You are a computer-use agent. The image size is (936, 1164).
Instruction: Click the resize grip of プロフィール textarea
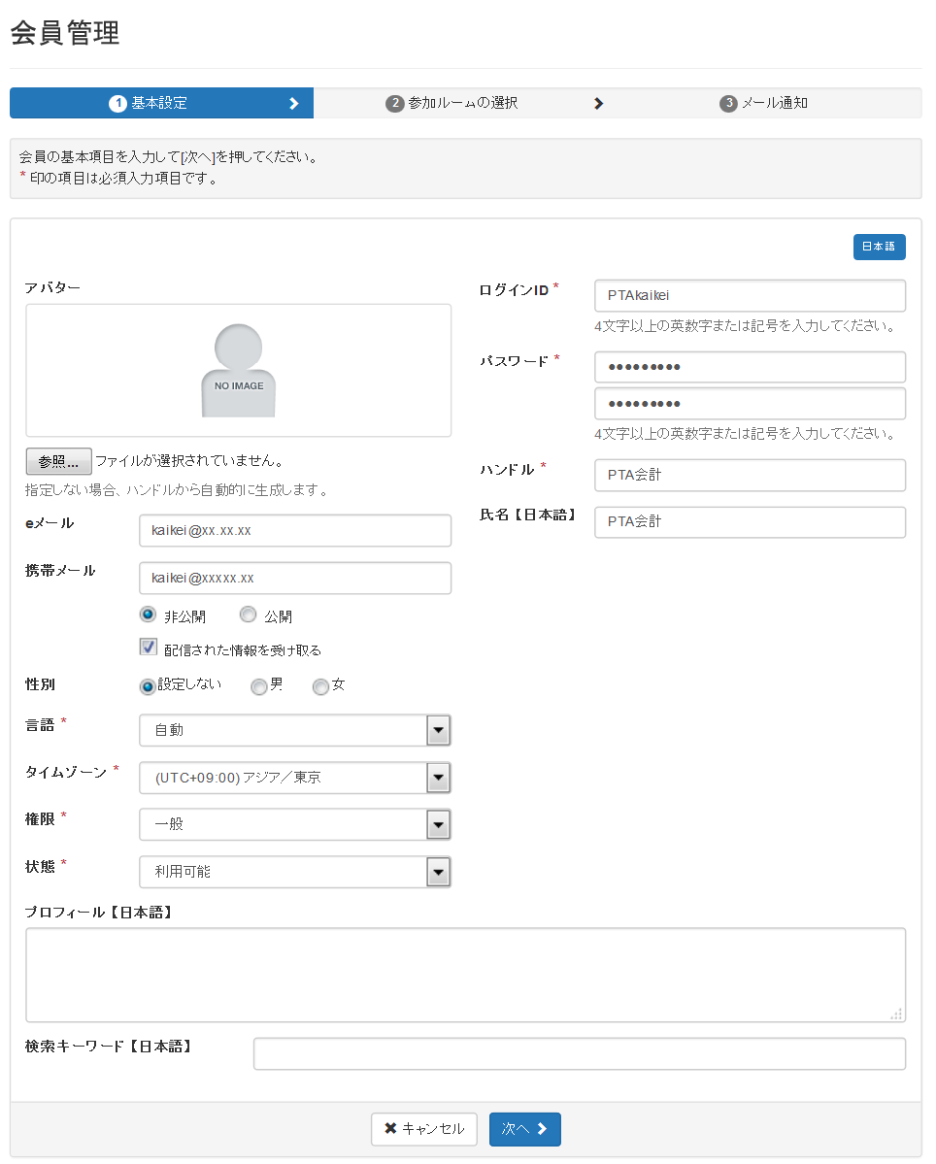[896, 1014]
